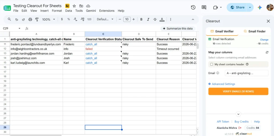Open more number formats 123

[89, 19]
